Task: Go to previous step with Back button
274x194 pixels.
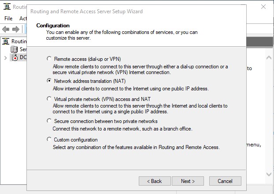Action: pyautogui.click(x=155, y=181)
